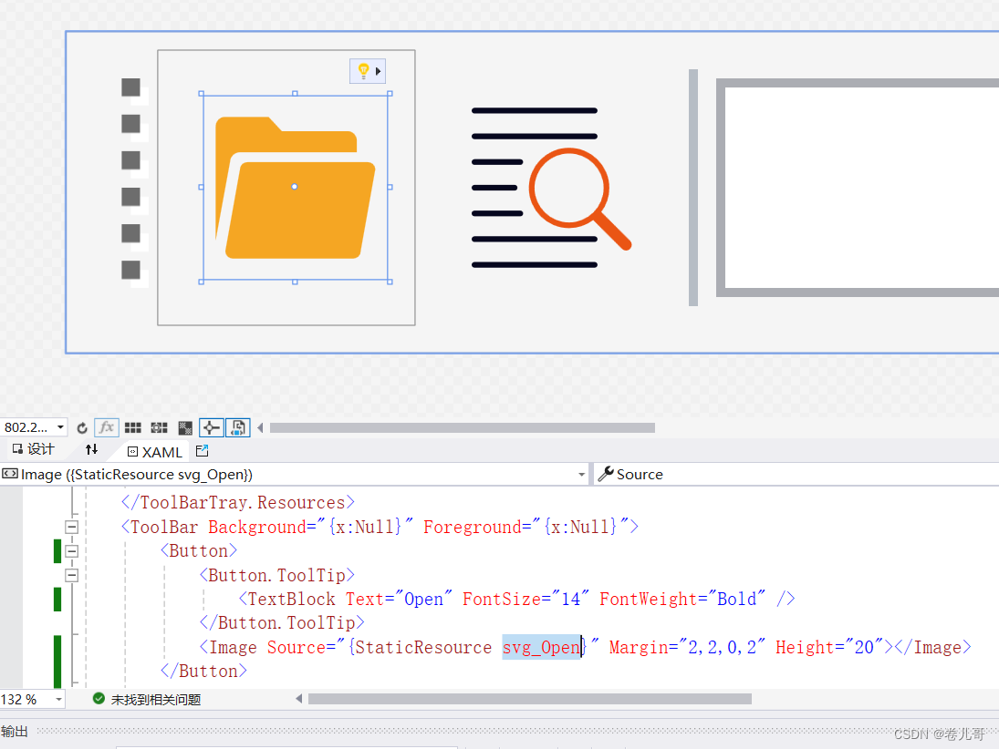Click the quick actions lightbulb above the folder icon
Image resolution: width=999 pixels, height=749 pixels.
pyautogui.click(x=362, y=70)
